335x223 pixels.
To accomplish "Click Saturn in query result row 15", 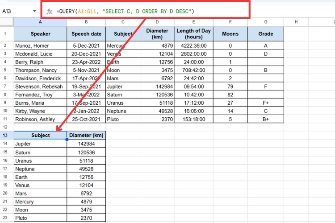I will [40, 153].
